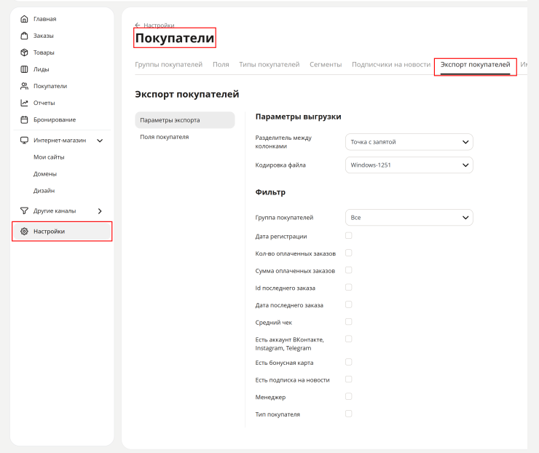Click the Настройки gear icon
The width and height of the screenshot is (539, 453).
point(24,232)
